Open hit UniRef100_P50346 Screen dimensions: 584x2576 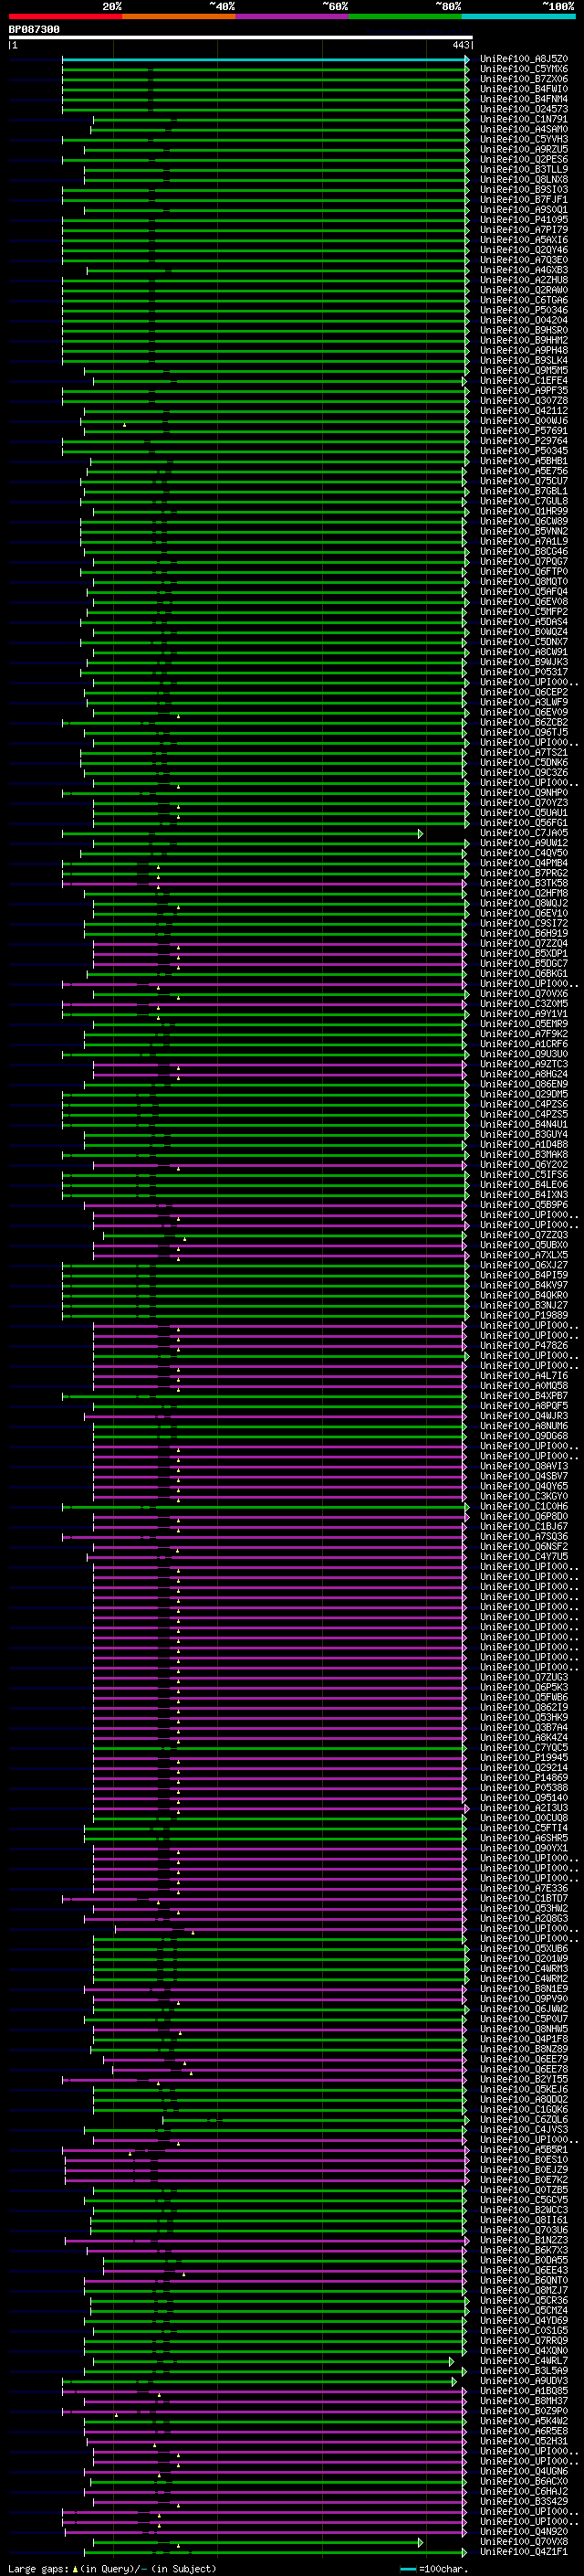(524, 310)
